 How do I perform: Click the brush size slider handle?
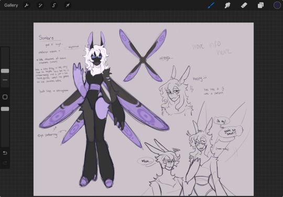click(x=5, y=71)
